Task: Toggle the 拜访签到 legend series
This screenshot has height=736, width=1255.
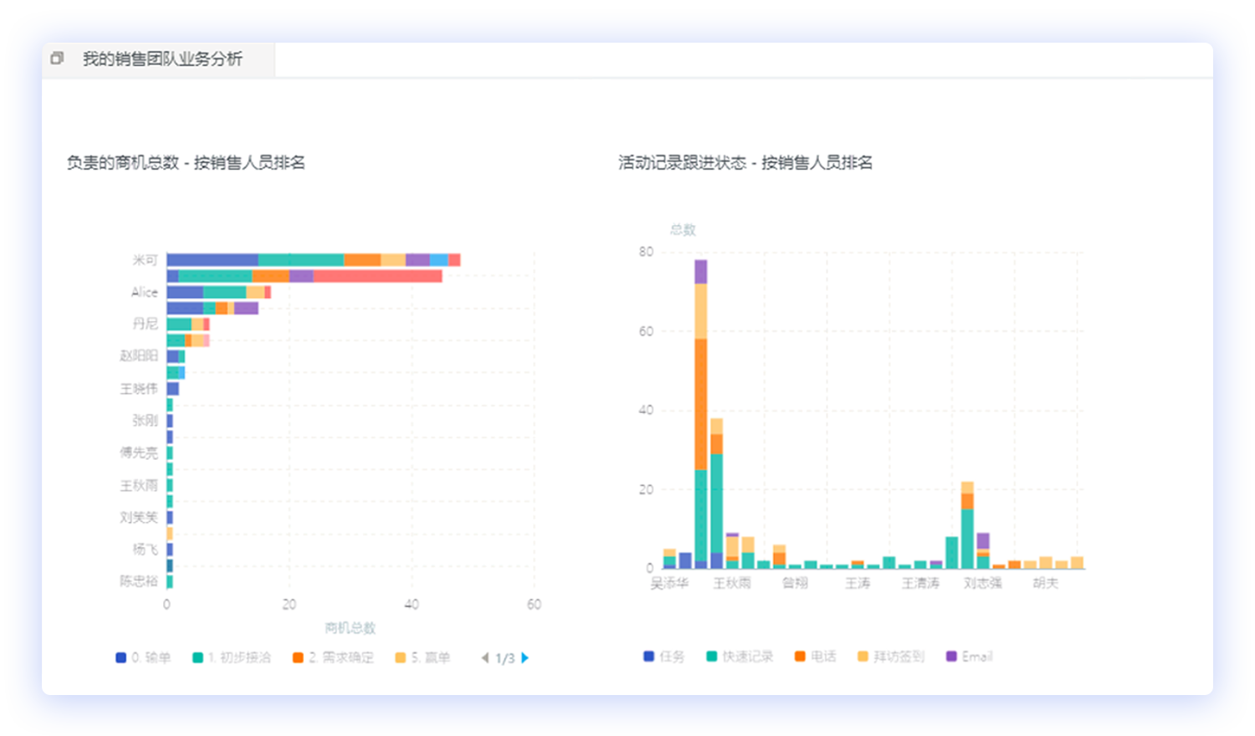Action: tap(891, 657)
